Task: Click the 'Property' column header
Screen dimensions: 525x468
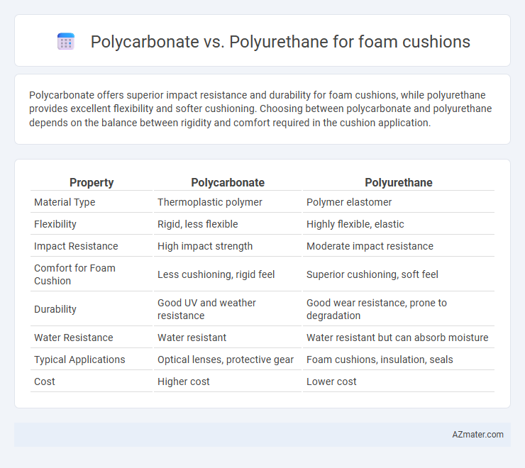Action: click(92, 182)
